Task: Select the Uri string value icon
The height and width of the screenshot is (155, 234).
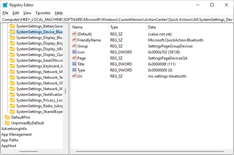Action: click(74, 76)
